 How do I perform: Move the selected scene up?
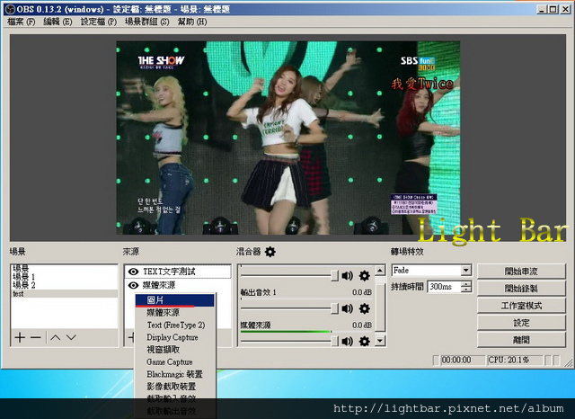[56, 337]
